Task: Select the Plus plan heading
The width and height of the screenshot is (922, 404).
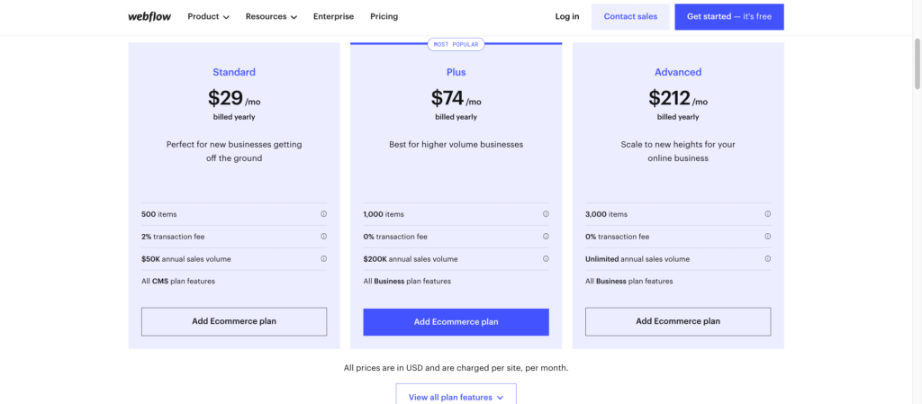Action: [x=456, y=72]
